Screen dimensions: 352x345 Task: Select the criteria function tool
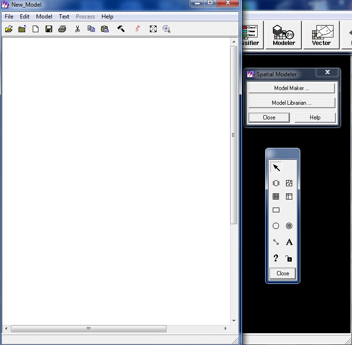(289, 226)
